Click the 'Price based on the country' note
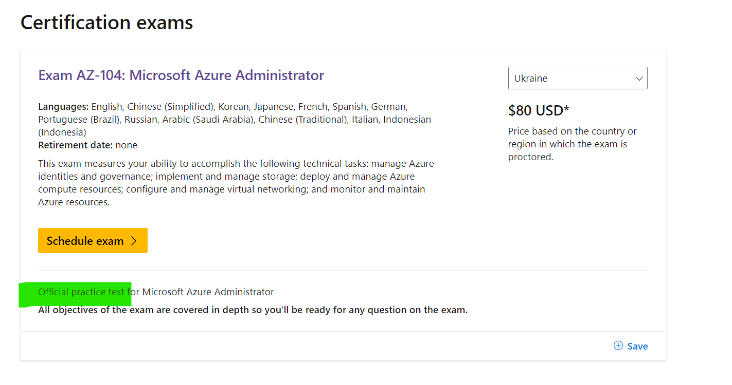The image size is (732, 385). [x=573, y=144]
